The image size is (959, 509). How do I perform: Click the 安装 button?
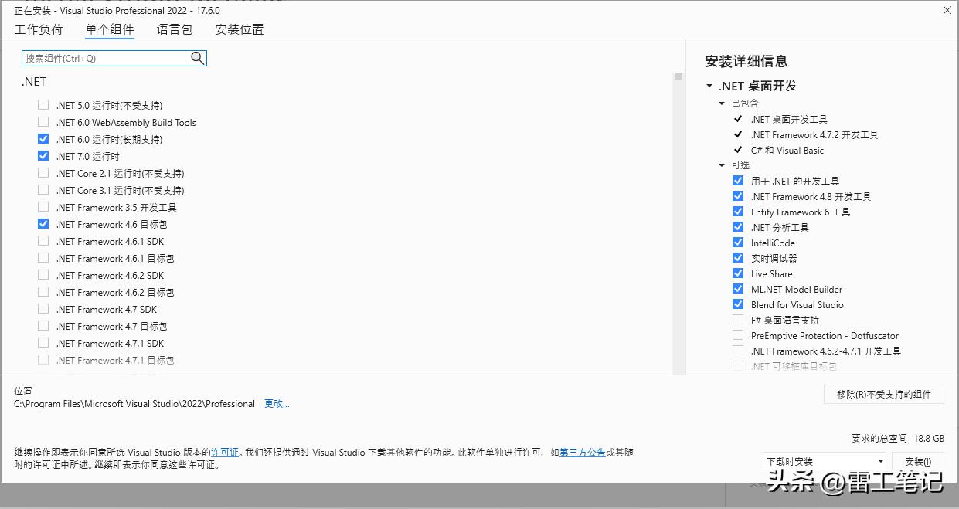(x=918, y=461)
